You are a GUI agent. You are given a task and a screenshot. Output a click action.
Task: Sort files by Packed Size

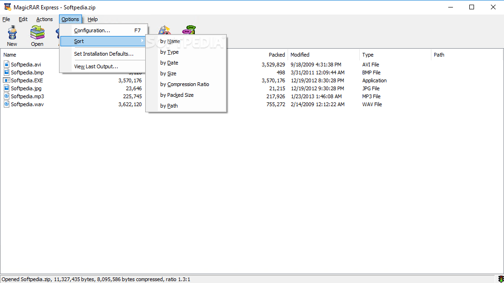[186, 95]
